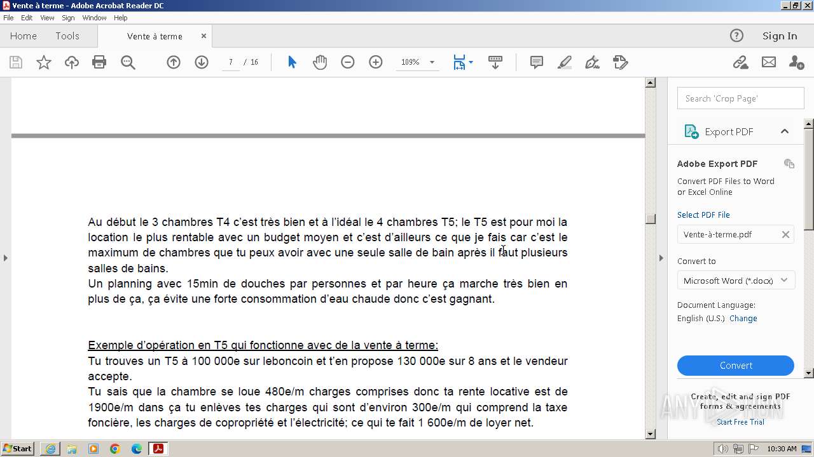Switch to the Home tab
This screenshot has width=814, height=457.
pyautogui.click(x=24, y=36)
